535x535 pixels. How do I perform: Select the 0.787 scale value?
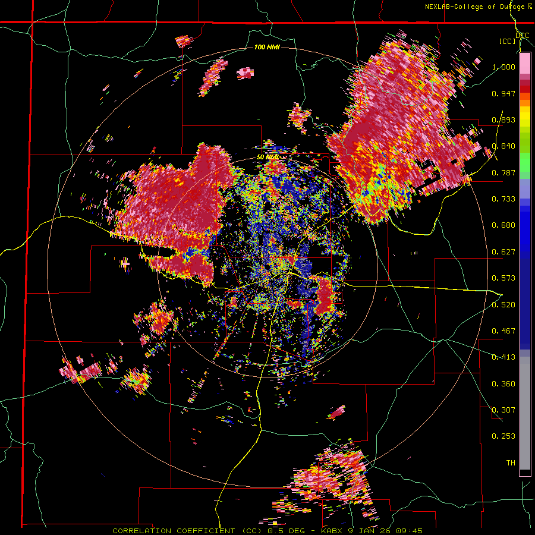(503, 172)
